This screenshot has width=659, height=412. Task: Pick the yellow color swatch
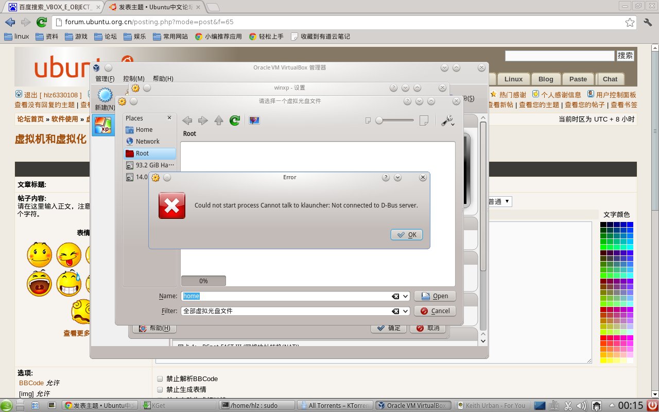603,360
